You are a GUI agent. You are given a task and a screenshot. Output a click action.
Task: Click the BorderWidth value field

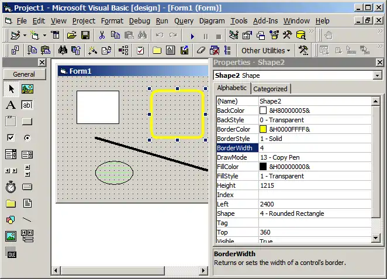pyautogui.click(x=315, y=148)
